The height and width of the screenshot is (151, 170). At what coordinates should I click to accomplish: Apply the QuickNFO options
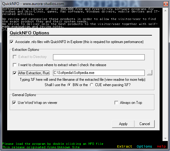[x=123, y=124]
